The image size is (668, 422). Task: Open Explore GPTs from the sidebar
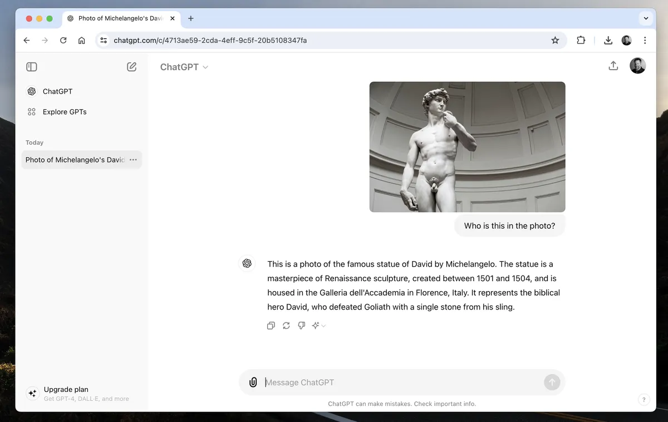point(64,112)
